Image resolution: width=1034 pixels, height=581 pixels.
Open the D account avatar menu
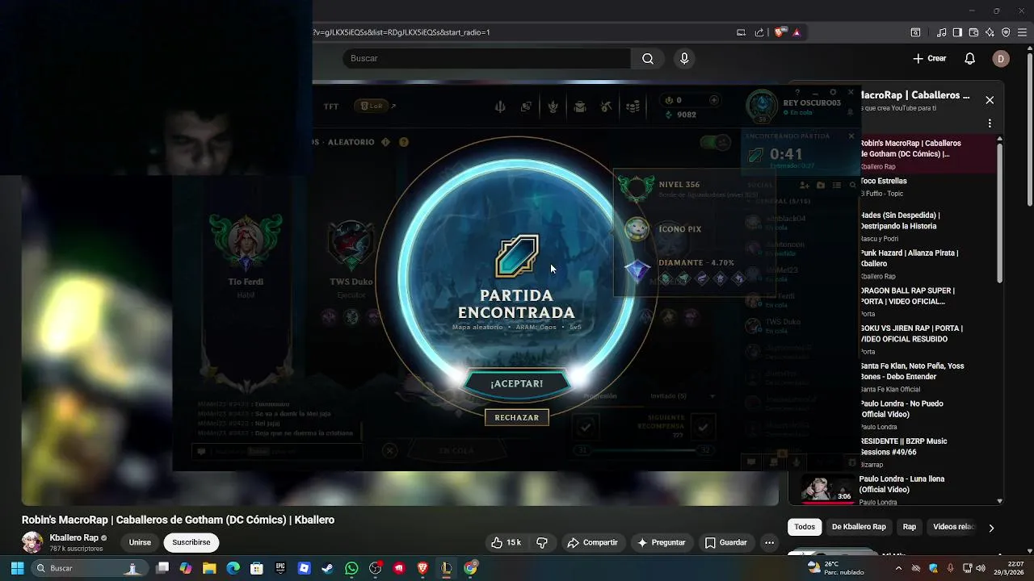coord(1001,58)
